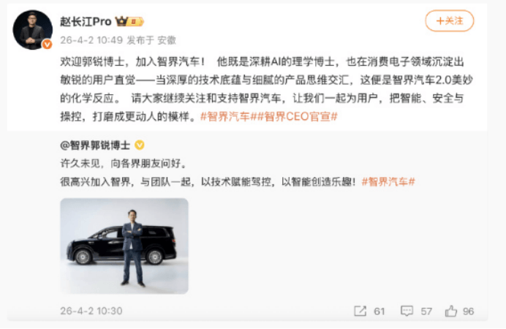This screenshot has height=329, width=506.
Task: Open the original post timestamp 26-4-2 10:30
Action: coord(91,311)
